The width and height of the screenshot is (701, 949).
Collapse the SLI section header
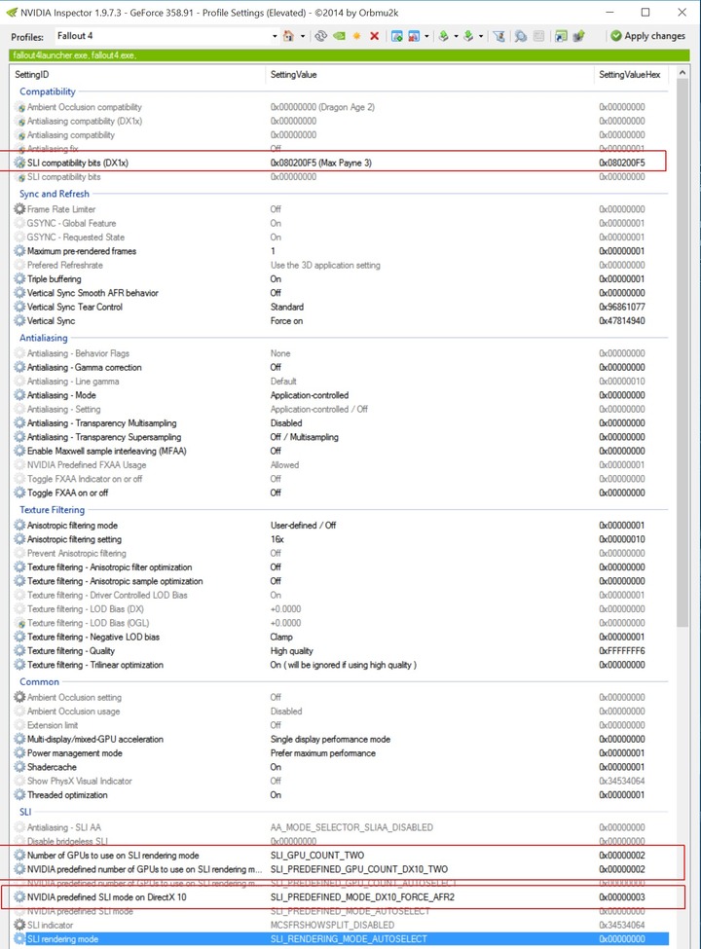[25, 812]
